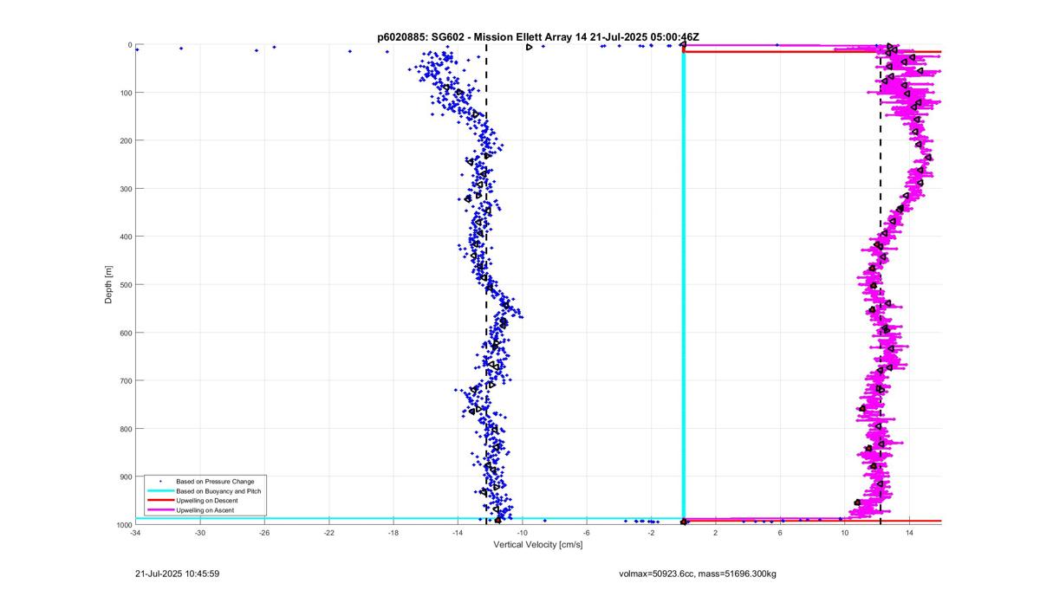The width and height of the screenshot is (1040, 590).
Task: Click the velocity-axis tick label "-34"
Action: 135,534
